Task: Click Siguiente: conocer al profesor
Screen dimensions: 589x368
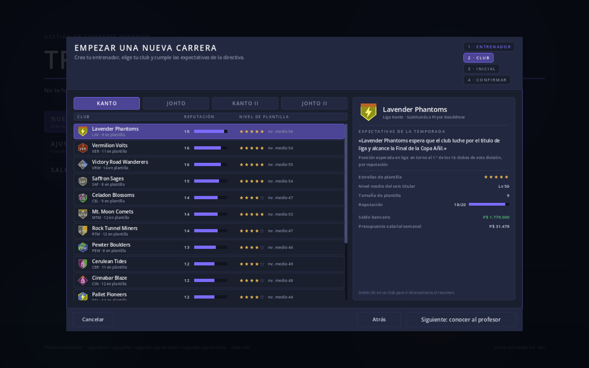Action: coord(461,319)
